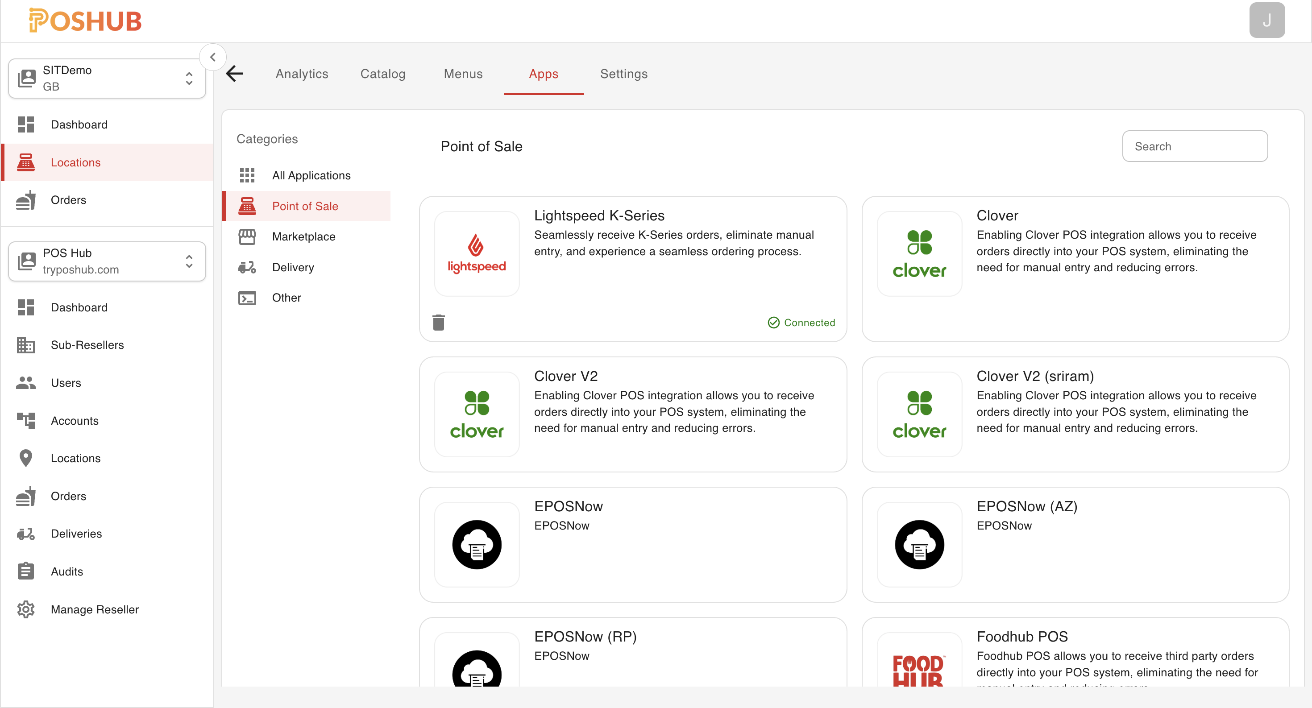Screen dimensions: 1312x708
Task: Click the POSHUB logo
Action: click(84, 21)
